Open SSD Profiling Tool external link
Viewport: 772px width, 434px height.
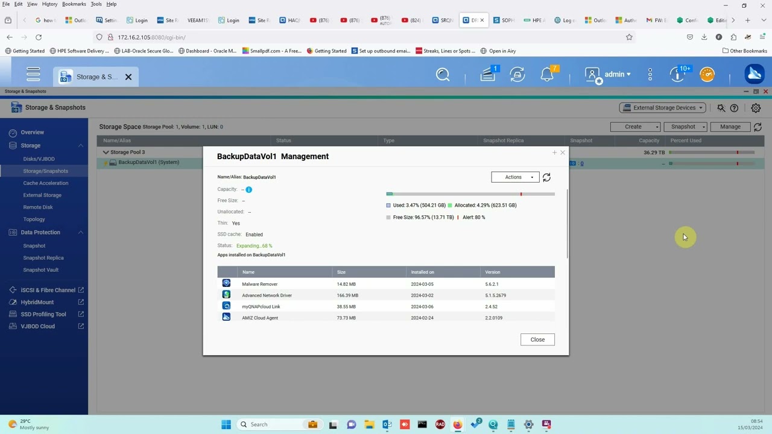(81, 314)
